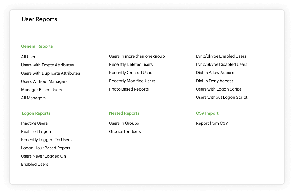View the Users Never Logged On report

pyautogui.click(x=43, y=156)
